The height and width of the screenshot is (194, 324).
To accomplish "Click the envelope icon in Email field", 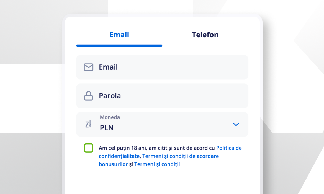I will [88, 67].
